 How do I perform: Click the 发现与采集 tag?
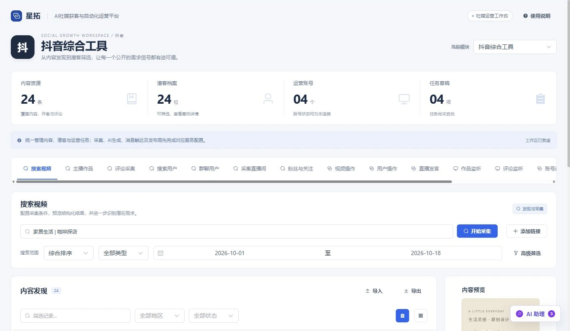[x=530, y=209]
